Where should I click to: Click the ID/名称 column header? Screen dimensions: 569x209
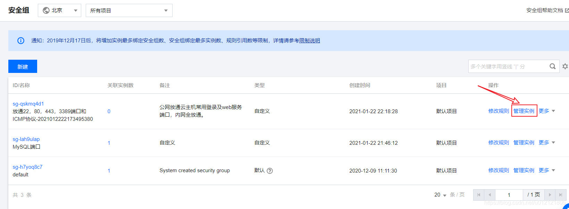pos(21,85)
